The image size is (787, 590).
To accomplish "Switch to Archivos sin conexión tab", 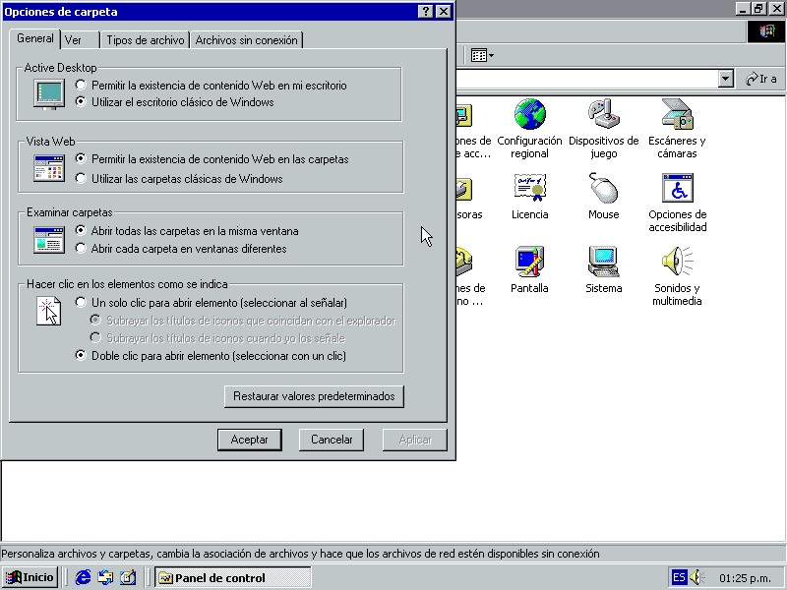I will pos(246,40).
